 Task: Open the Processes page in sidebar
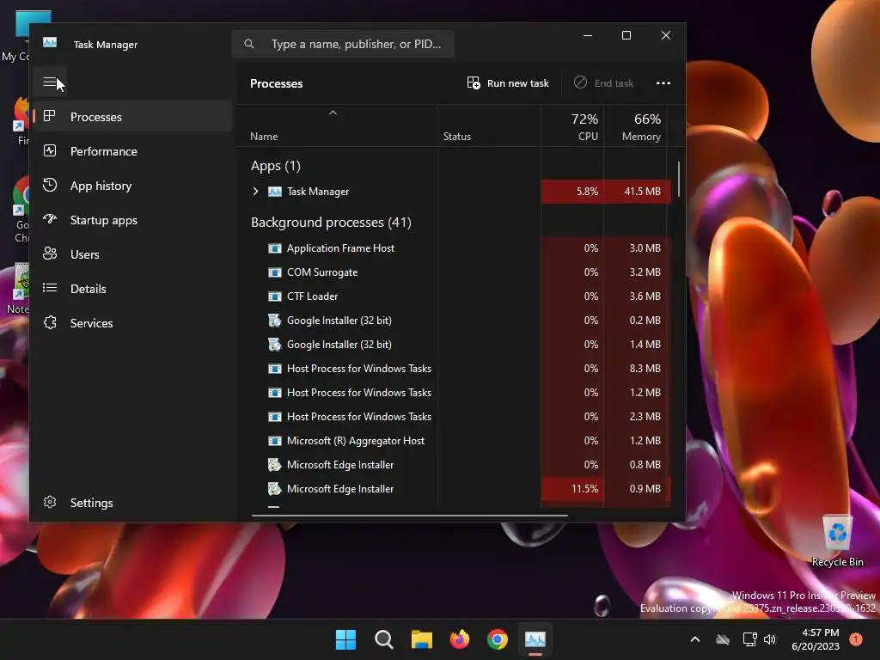(132, 117)
